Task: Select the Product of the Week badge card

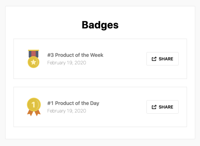Action: click(100, 59)
